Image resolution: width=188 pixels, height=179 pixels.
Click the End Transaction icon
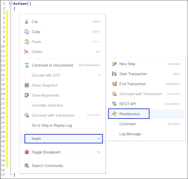coord(114,84)
